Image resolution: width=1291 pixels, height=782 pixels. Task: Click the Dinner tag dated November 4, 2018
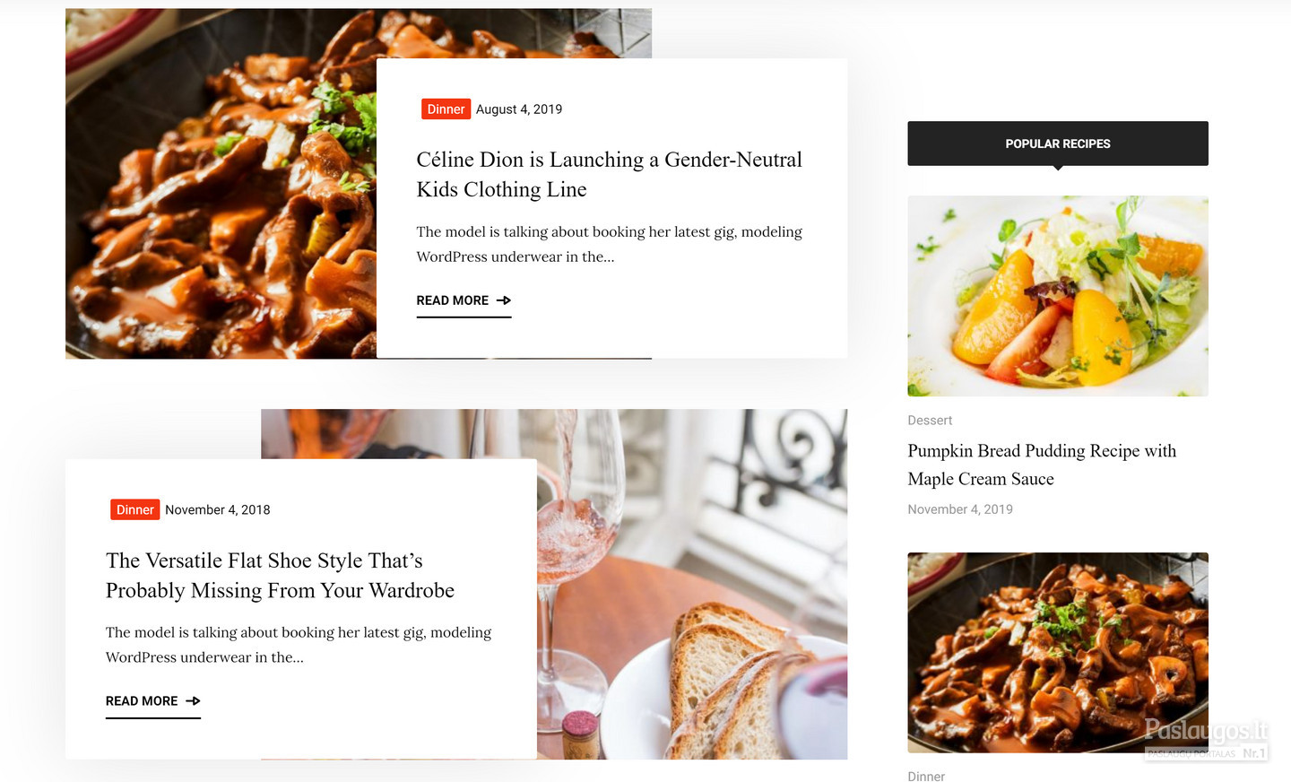pos(135,510)
